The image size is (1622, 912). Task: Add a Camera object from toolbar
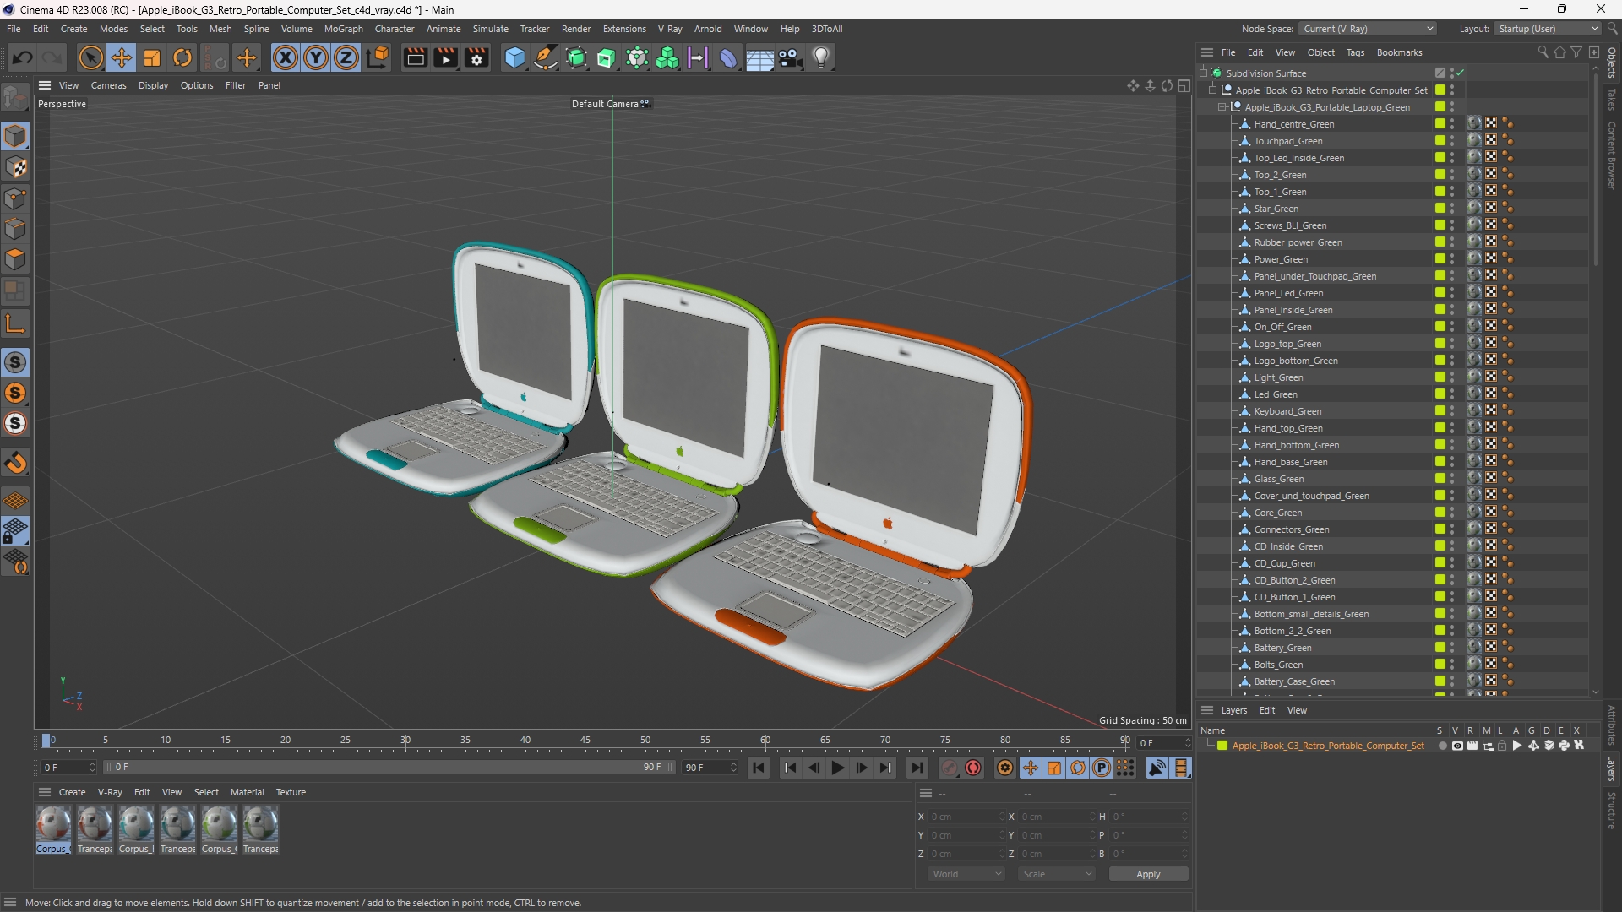(791, 57)
